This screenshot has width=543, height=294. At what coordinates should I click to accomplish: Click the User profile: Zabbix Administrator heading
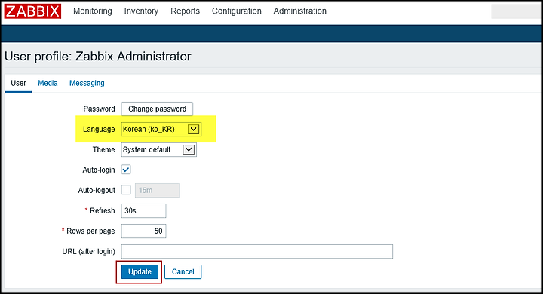pos(97,56)
